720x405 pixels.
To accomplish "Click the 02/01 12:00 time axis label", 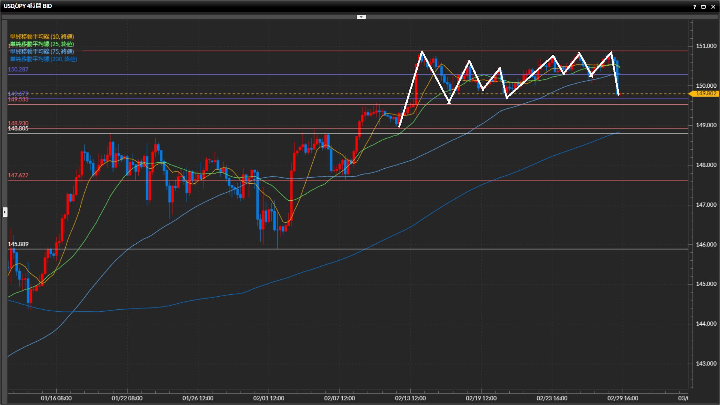I will click(x=268, y=398).
